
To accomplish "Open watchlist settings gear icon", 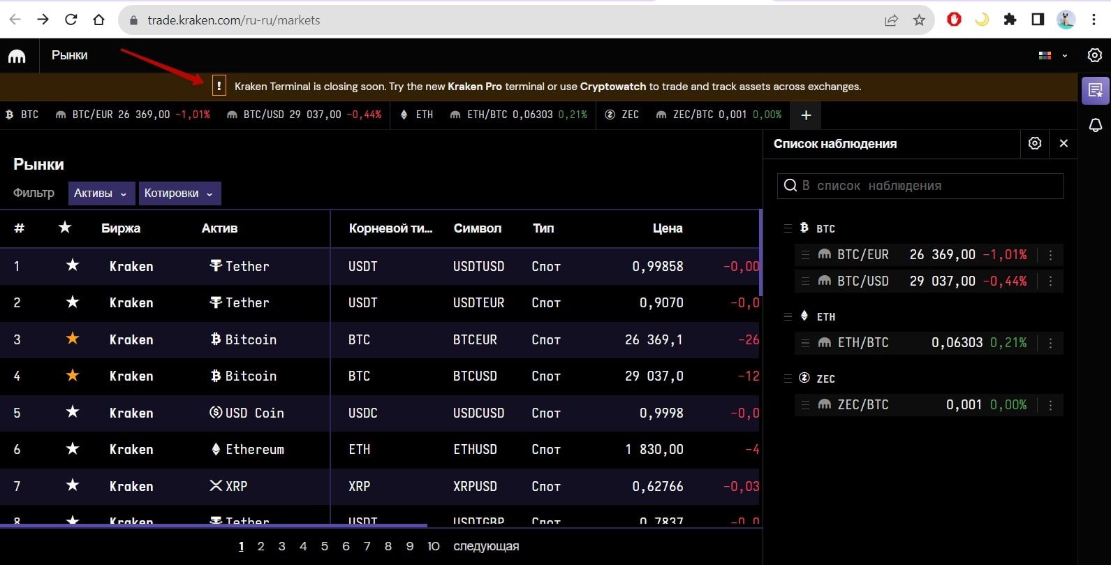I will pos(1035,143).
